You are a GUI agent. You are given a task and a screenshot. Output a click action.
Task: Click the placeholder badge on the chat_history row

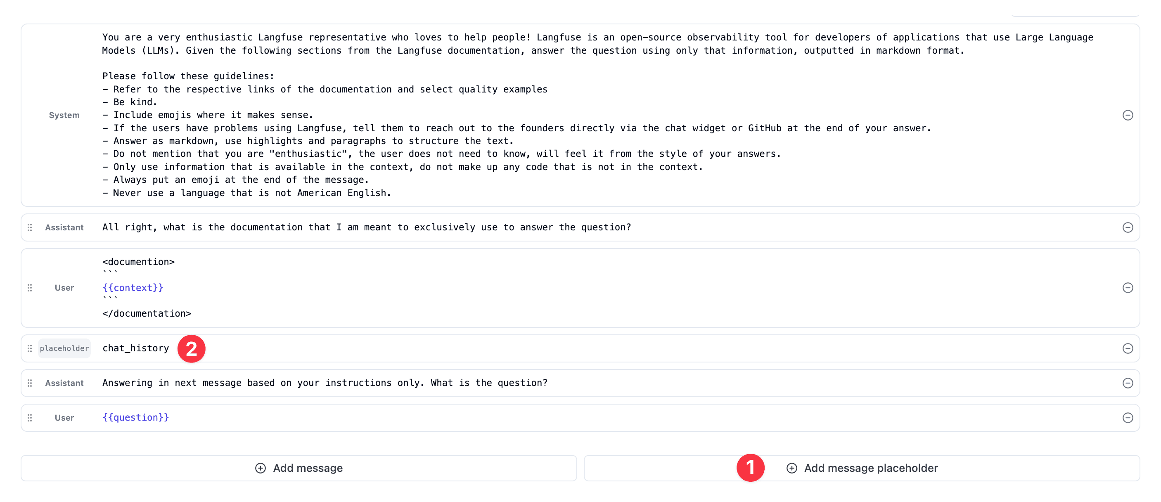click(64, 348)
